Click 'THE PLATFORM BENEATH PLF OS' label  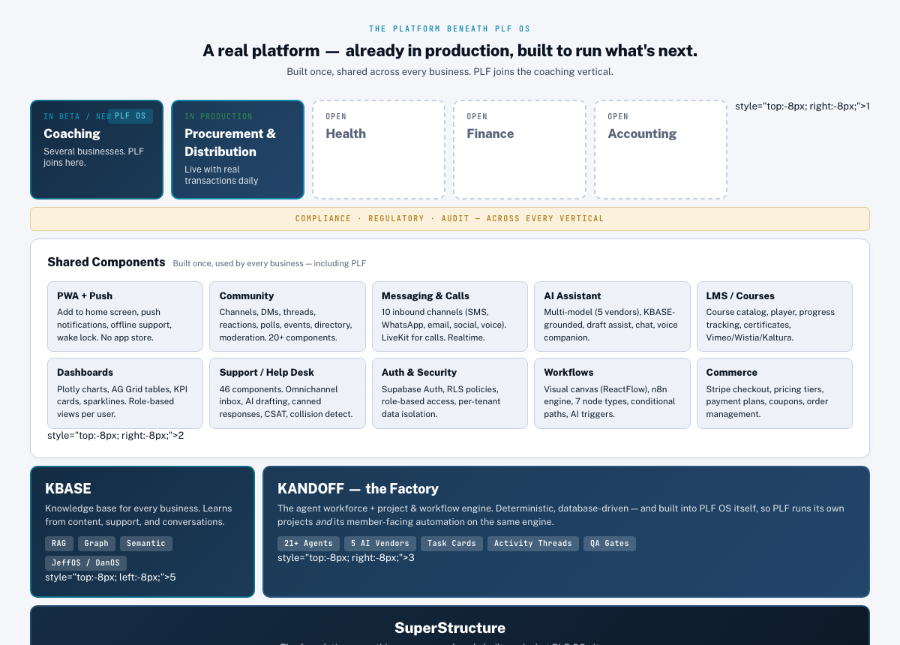[450, 29]
